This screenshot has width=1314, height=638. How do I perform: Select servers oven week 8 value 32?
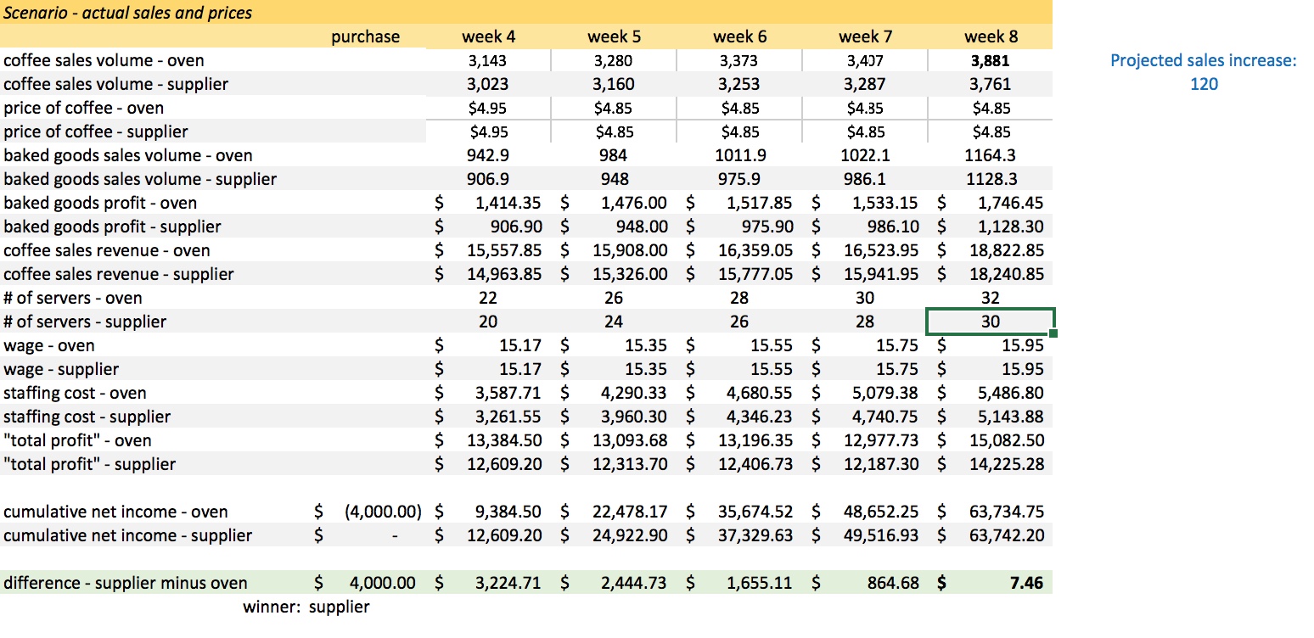[x=991, y=298]
